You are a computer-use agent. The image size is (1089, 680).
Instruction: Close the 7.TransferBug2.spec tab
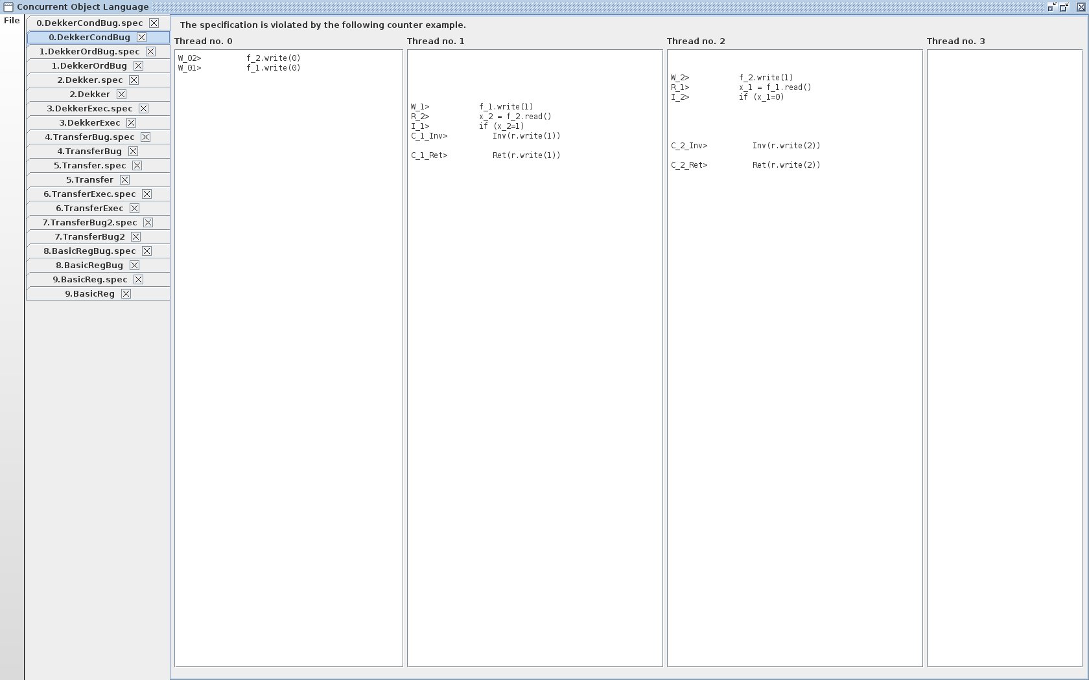pos(148,222)
